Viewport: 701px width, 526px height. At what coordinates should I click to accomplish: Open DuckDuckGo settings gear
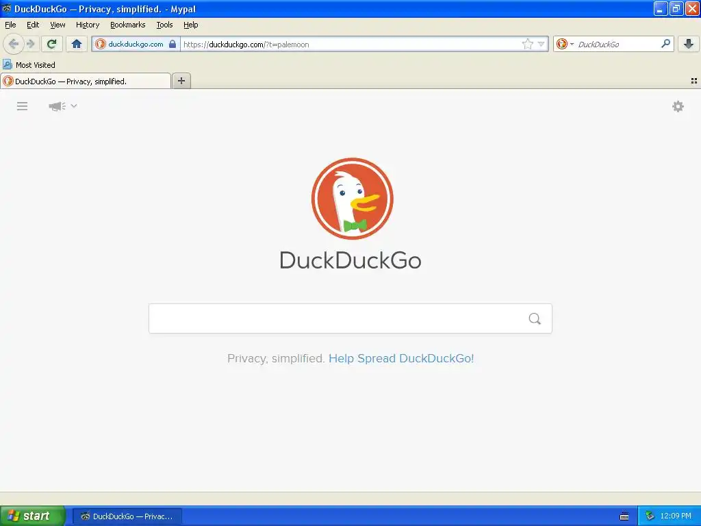[x=678, y=106]
